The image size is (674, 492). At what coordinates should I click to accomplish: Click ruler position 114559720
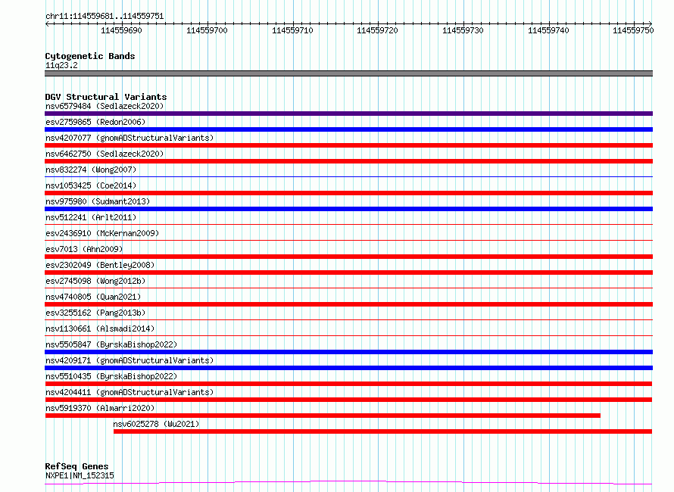pyautogui.click(x=377, y=30)
